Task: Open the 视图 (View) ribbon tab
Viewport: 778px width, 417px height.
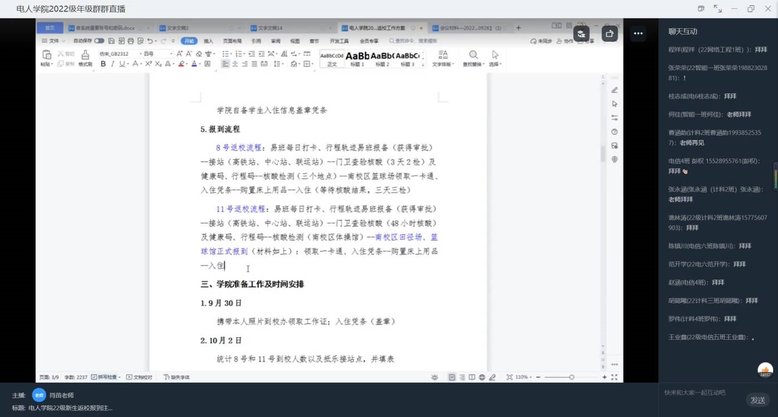Action: point(295,41)
